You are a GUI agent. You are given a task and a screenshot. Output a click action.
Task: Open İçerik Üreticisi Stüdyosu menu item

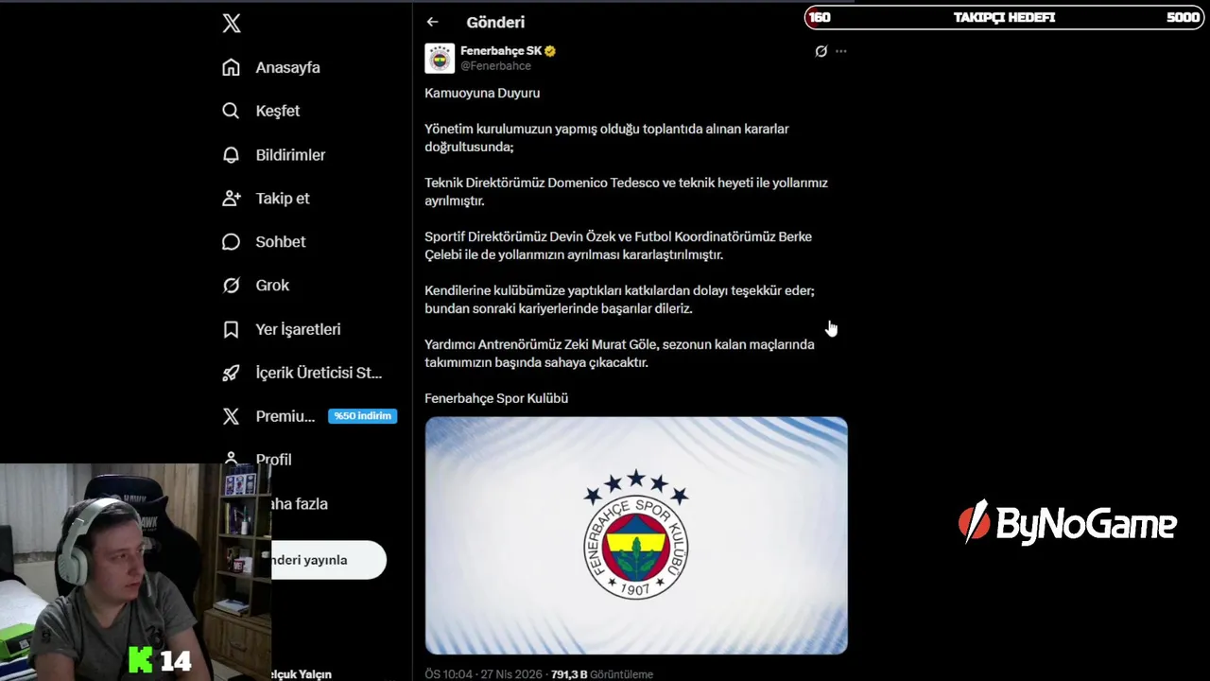click(319, 373)
